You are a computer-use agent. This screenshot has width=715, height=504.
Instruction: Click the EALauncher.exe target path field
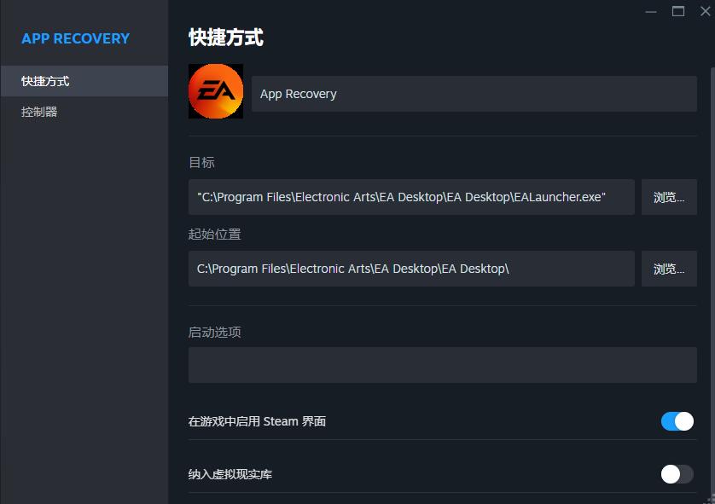point(411,197)
